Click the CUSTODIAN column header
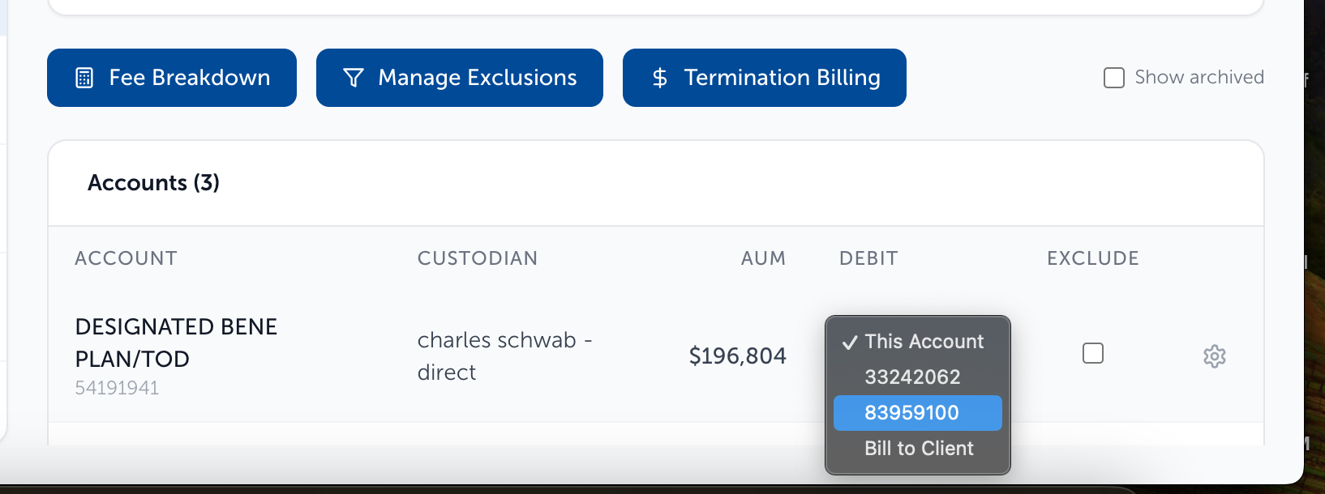The height and width of the screenshot is (494, 1325). (478, 258)
